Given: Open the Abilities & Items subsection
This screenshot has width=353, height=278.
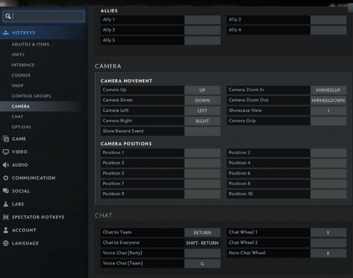Looking at the screenshot, I should pos(30,44).
